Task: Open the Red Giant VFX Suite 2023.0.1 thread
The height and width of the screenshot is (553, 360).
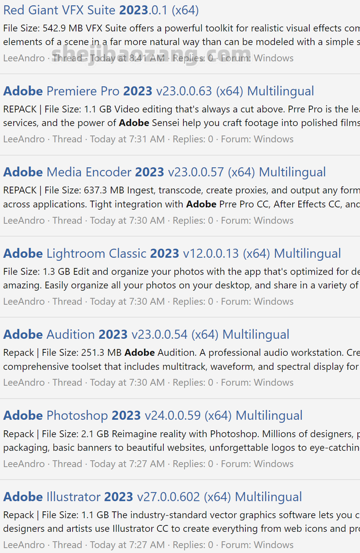Action: click(x=101, y=10)
